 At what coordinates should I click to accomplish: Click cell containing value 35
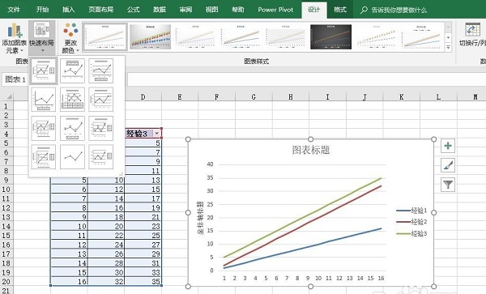pos(143,282)
